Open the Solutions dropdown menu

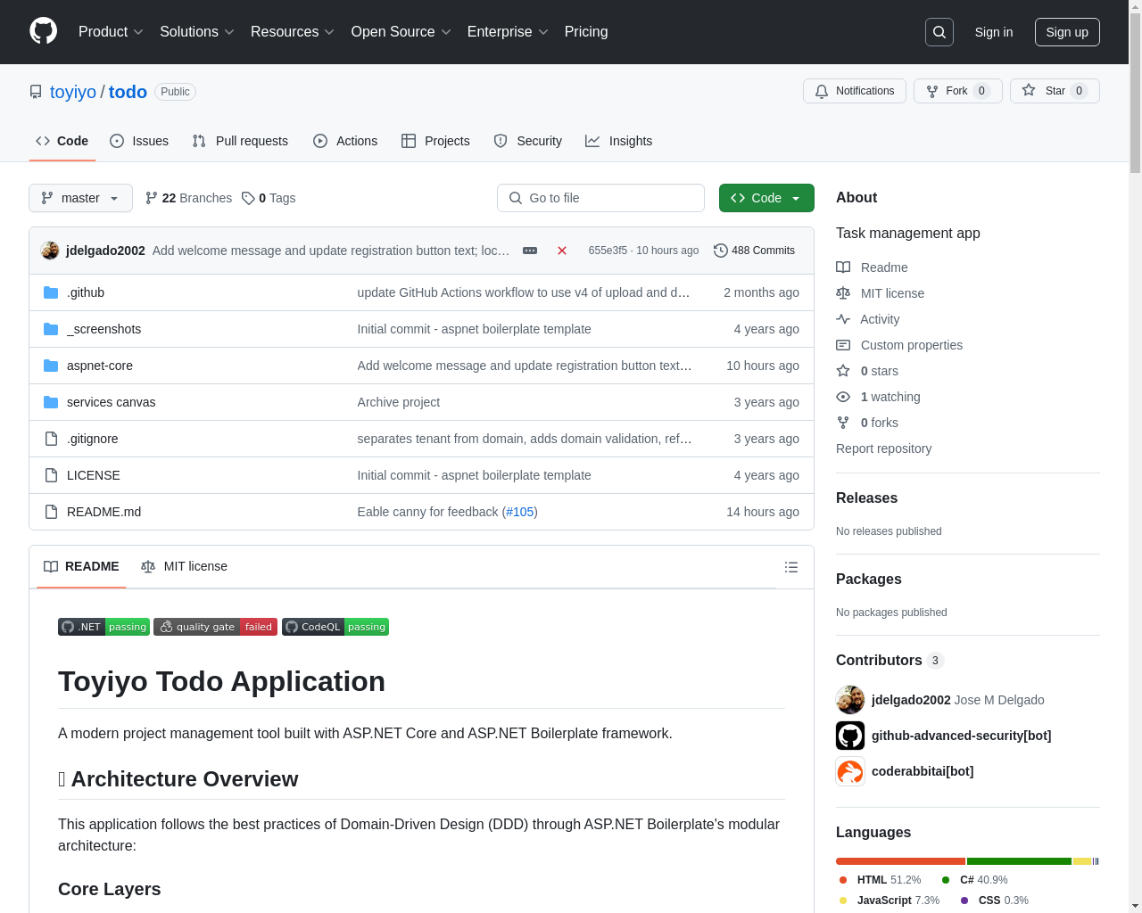point(197,32)
